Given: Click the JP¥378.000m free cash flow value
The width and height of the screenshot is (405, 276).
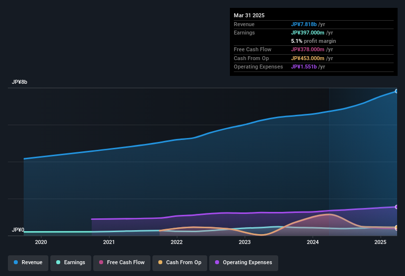Looking at the screenshot, I should coord(308,49).
